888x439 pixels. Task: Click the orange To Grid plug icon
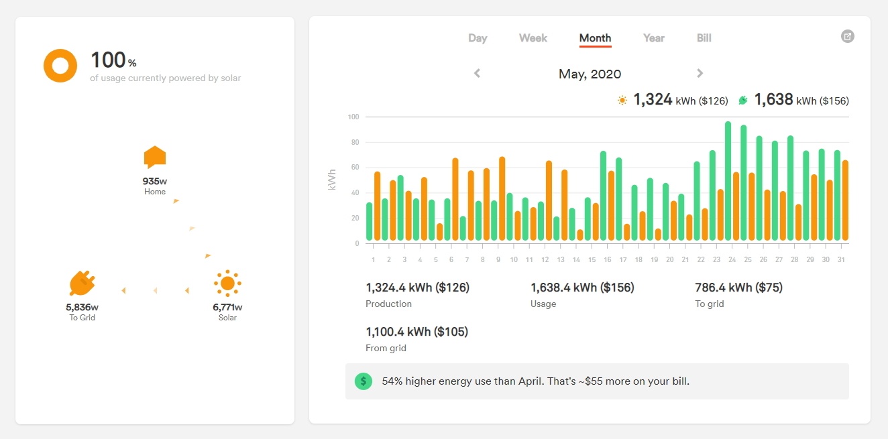pos(82,284)
